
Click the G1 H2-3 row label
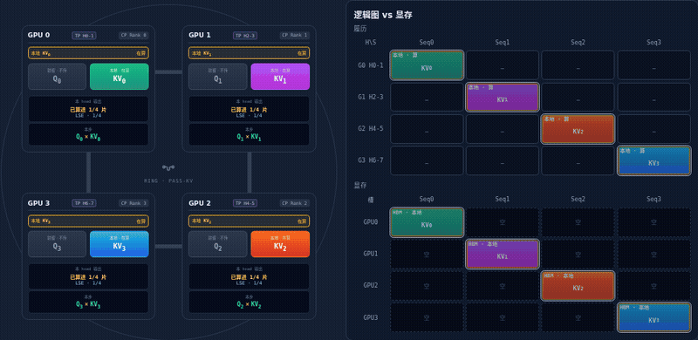coord(370,97)
